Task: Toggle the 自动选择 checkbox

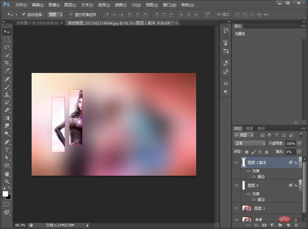Action: 24,14
